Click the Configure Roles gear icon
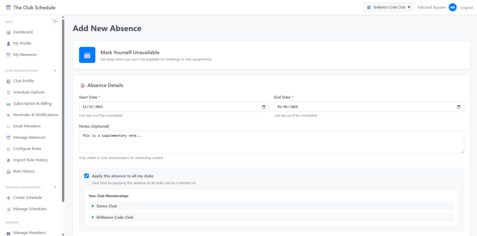Viewport: 477px width, 236px height. click(x=8, y=149)
